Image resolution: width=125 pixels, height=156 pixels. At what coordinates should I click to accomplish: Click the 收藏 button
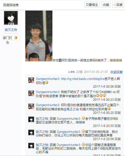point(106,5)
